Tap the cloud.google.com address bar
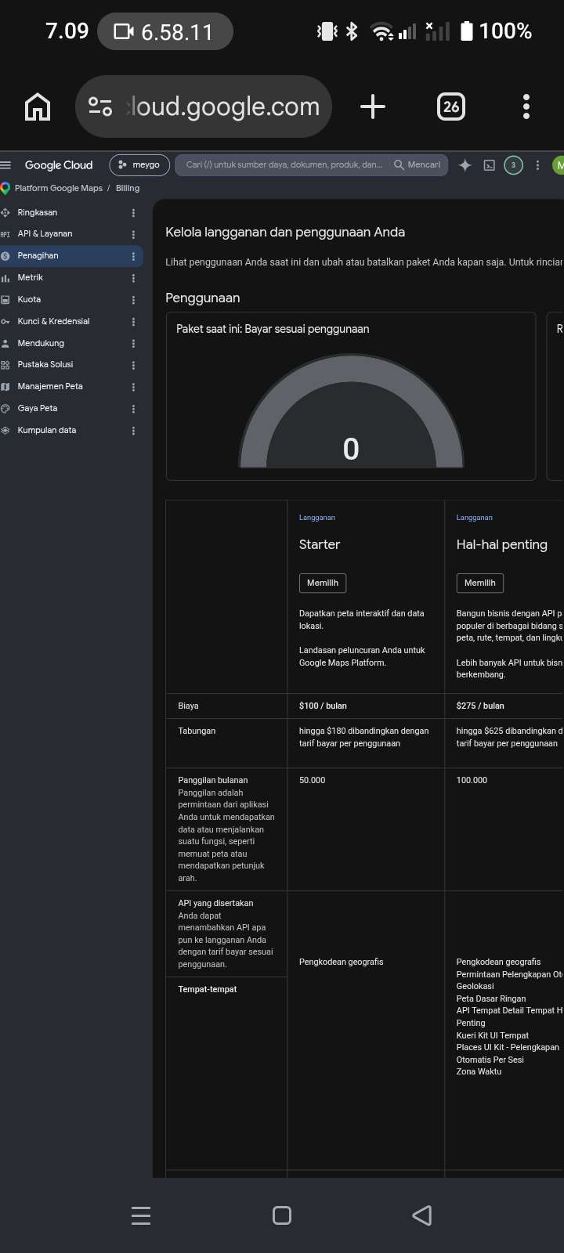Image resolution: width=564 pixels, height=1253 pixels. point(204,107)
